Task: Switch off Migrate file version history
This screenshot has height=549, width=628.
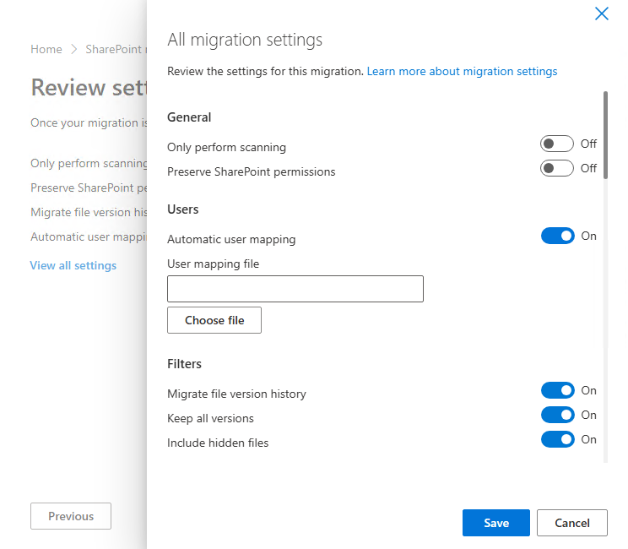Action: (x=557, y=390)
